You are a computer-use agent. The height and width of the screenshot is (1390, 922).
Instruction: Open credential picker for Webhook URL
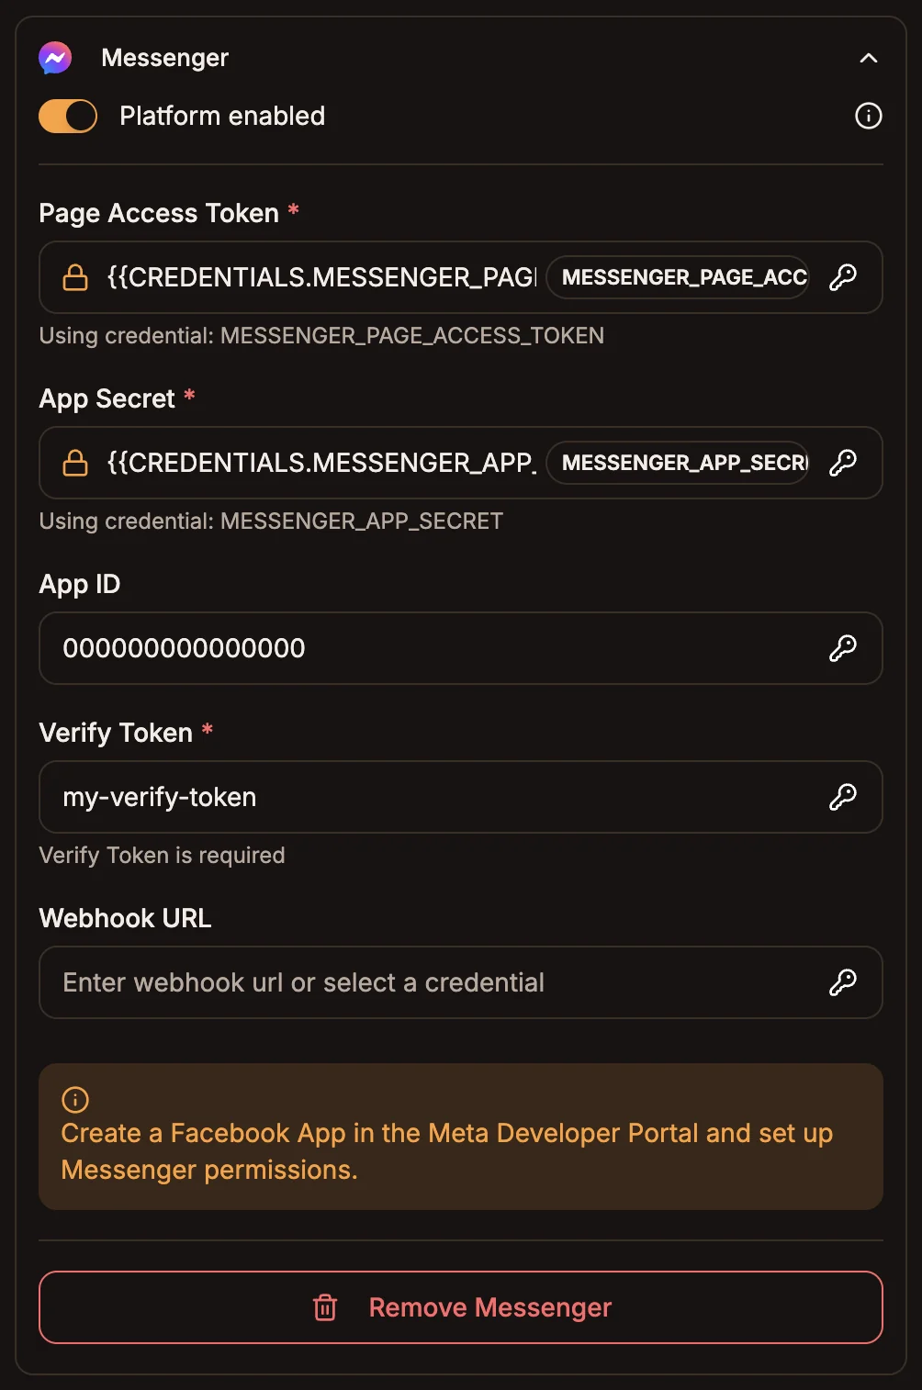pyautogui.click(x=842, y=982)
